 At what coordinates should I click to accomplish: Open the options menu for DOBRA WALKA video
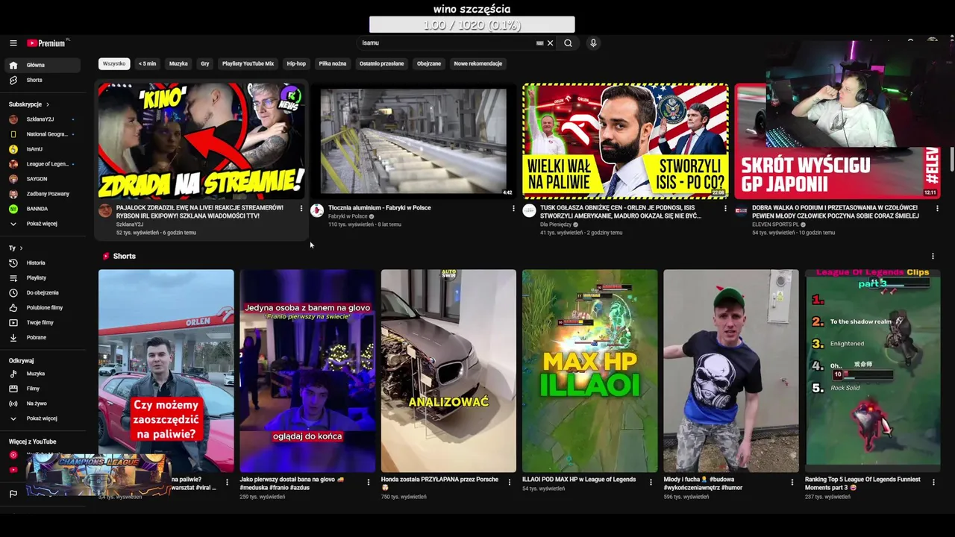click(937, 209)
